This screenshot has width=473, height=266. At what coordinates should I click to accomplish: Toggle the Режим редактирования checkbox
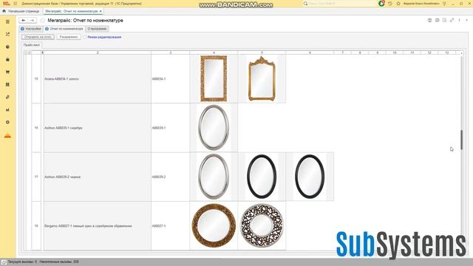[85, 37]
